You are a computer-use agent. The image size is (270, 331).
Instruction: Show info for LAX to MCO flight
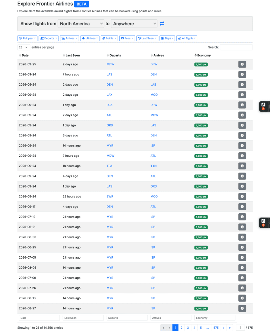click(x=242, y=95)
